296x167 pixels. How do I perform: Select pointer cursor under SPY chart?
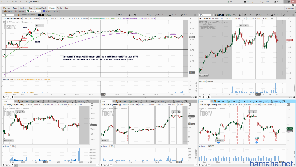tap(209, 97)
